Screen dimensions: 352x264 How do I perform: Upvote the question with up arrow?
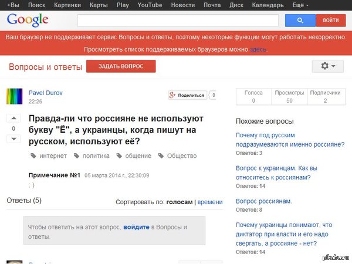[x=13, y=118]
